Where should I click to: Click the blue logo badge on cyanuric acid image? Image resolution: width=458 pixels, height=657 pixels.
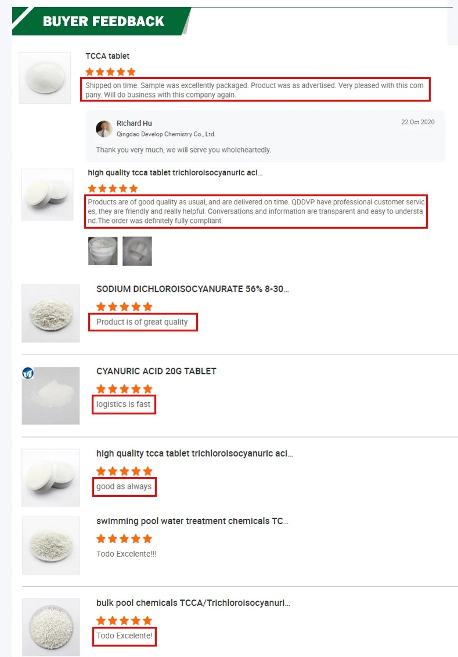pos(28,373)
